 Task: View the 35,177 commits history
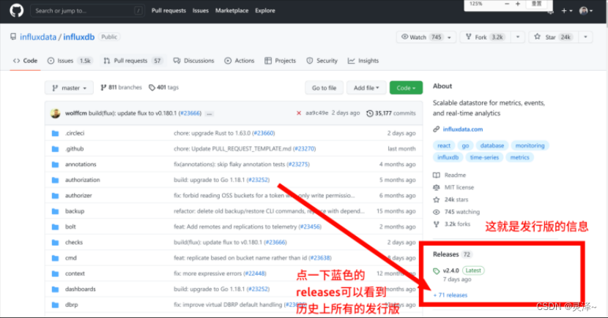(x=391, y=113)
